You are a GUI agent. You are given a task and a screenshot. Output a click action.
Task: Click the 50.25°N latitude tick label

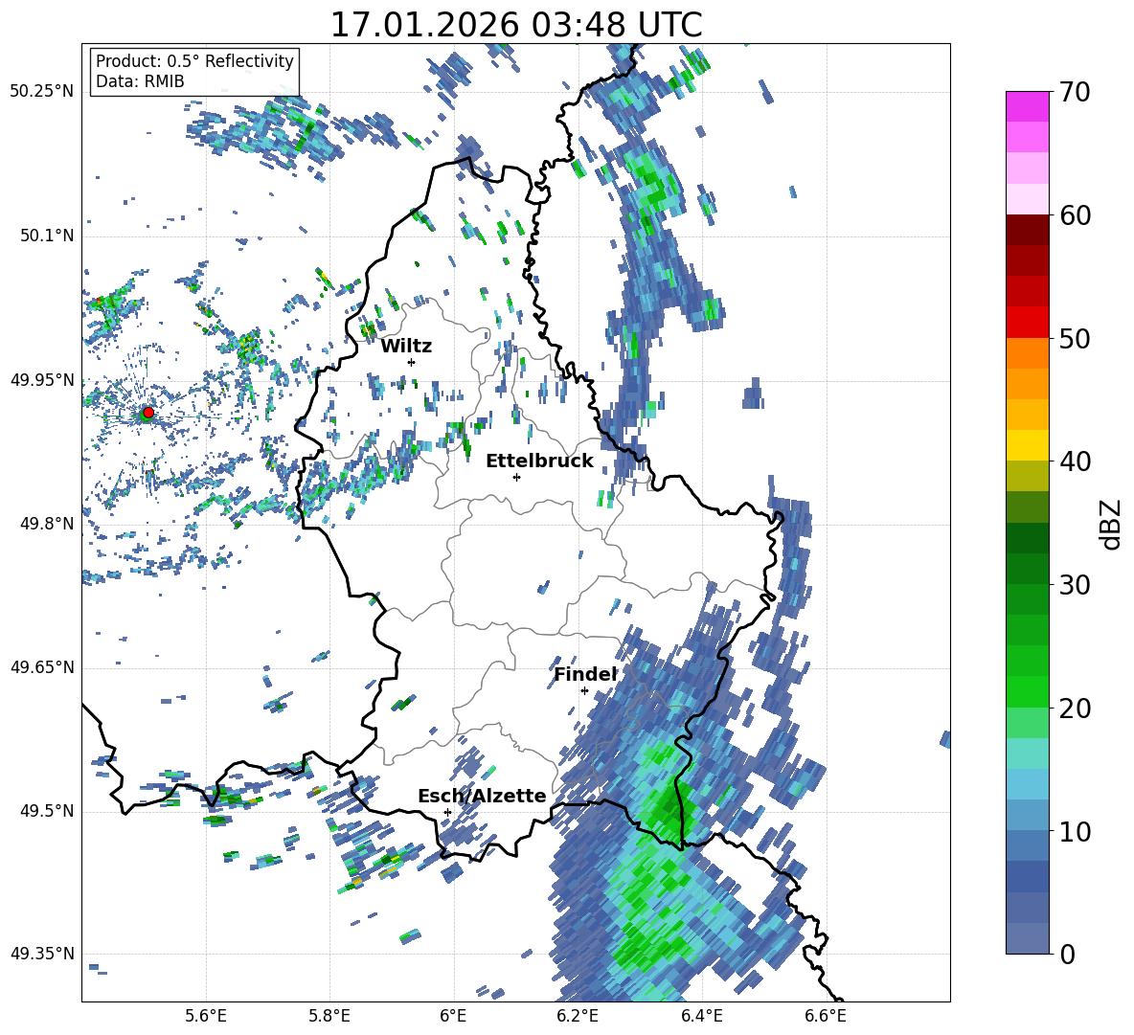42,92
